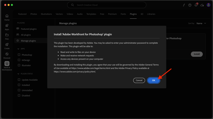Cancel the plugin installation dialog
213x119 pixels.
point(139,80)
